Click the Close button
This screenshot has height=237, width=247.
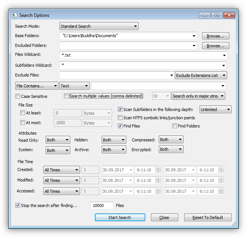pos(164,217)
